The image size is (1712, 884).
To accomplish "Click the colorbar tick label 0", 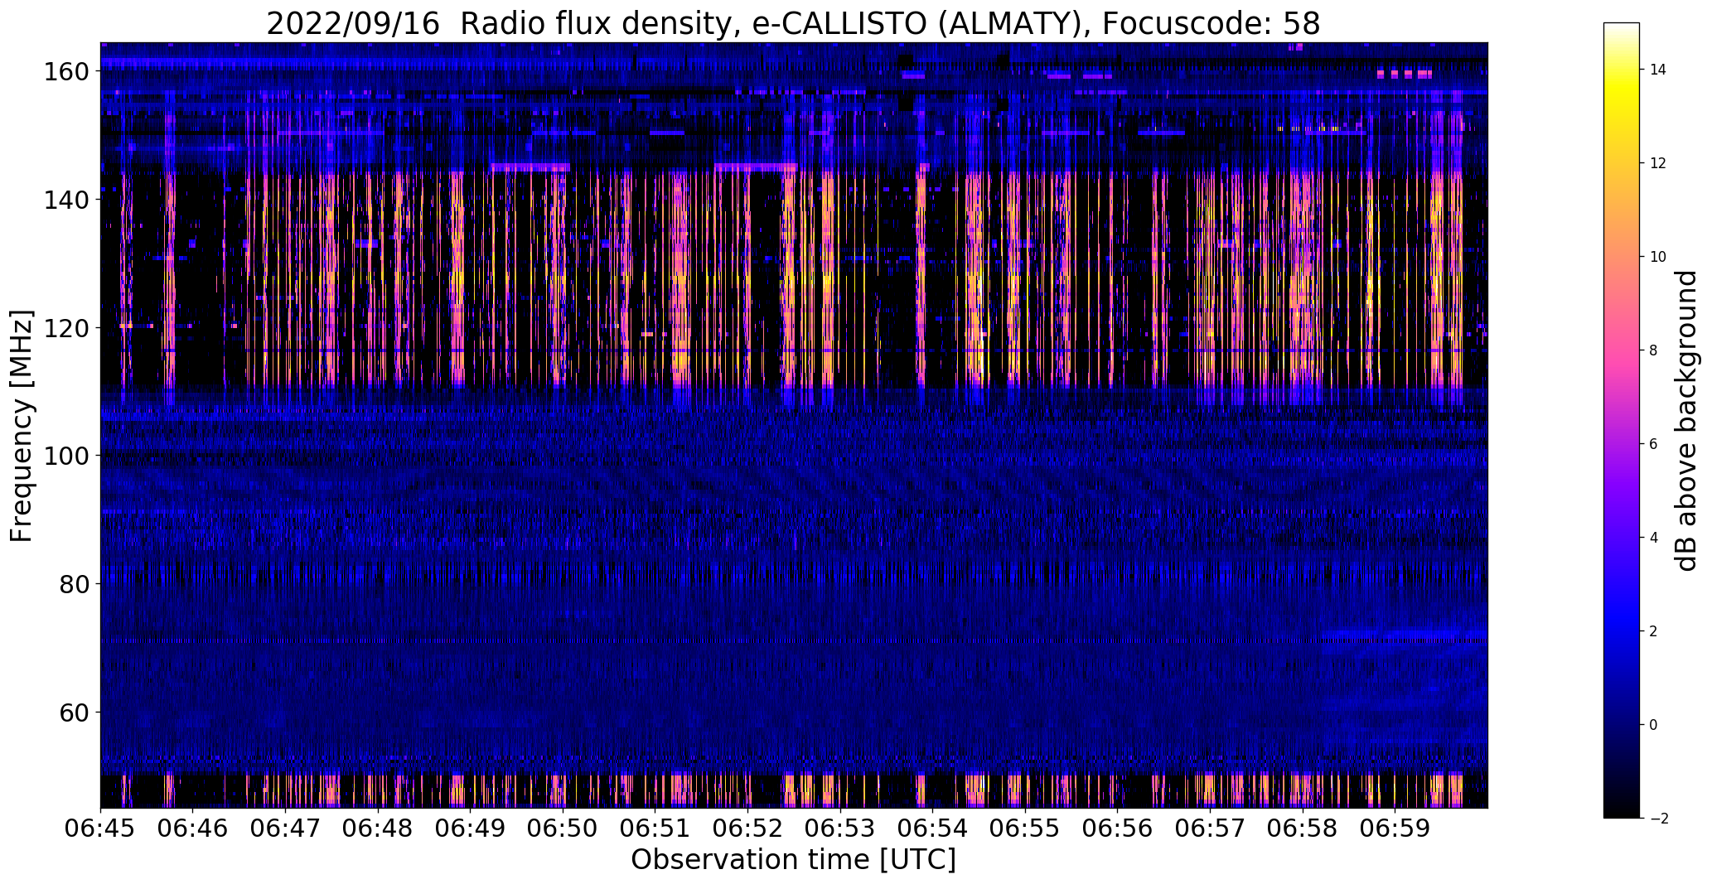I will (1654, 725).
